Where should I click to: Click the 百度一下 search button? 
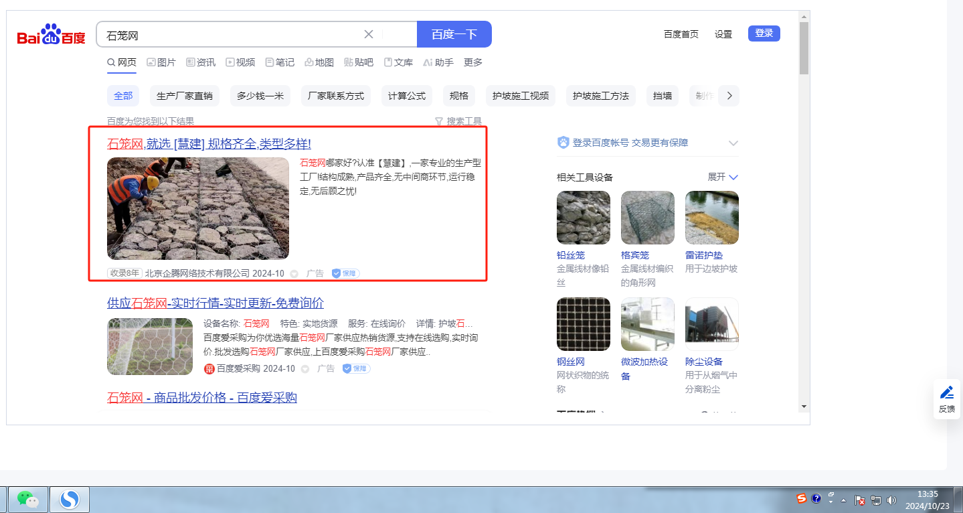tap(454, 34)
